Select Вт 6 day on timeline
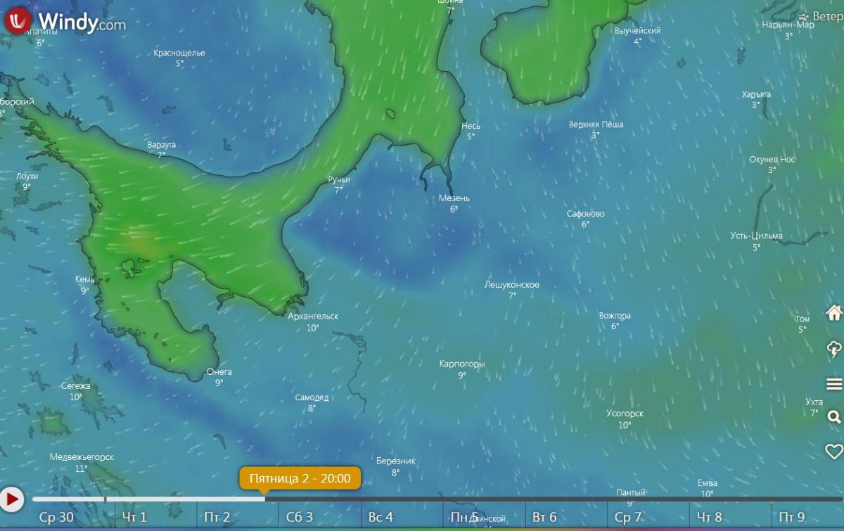 coord(545,518)
